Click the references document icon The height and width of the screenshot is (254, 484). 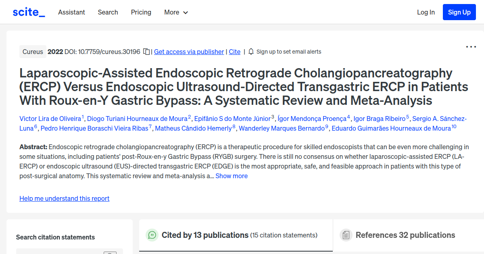[x=346, y=235]
